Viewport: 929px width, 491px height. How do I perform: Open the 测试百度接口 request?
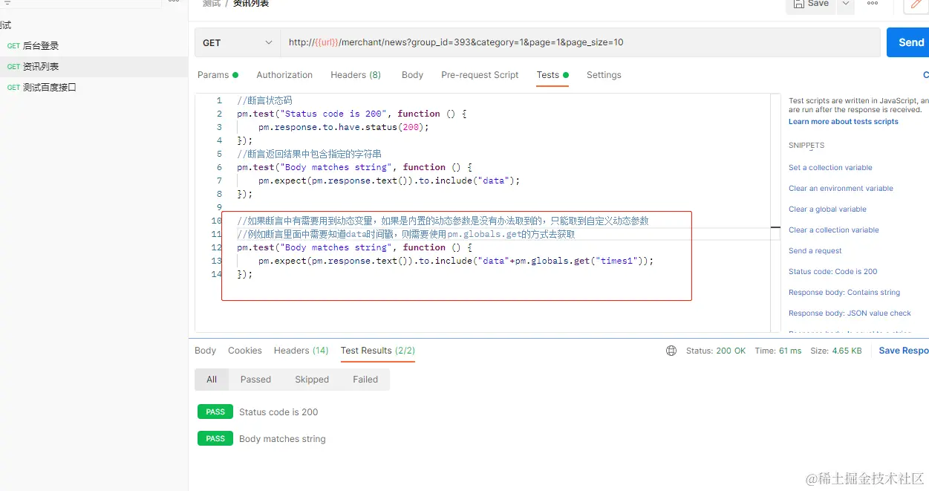coord(94,88)
